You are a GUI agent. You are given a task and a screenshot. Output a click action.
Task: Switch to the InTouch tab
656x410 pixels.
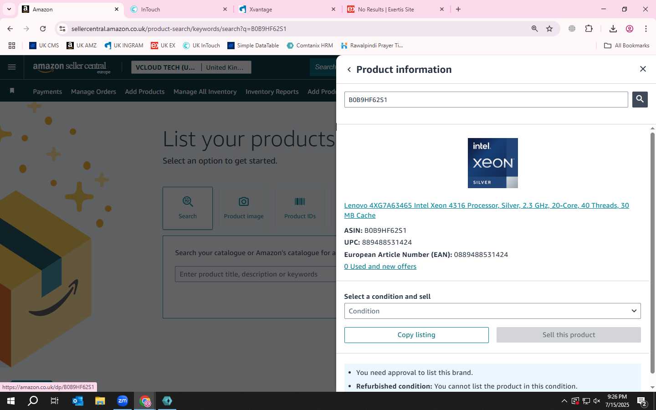(179, 9)
